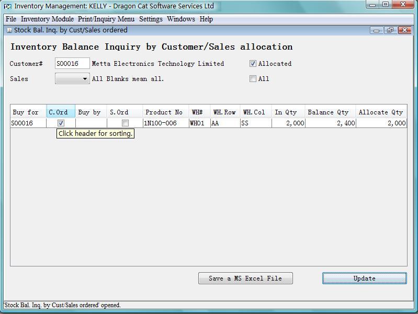Sort by Buy by column header
The width and height of the screenshot is (418, 314).
[91, 112]
